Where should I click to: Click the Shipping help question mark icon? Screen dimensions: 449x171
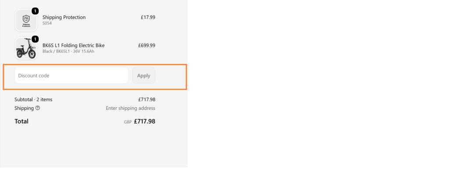coord(38,108)
